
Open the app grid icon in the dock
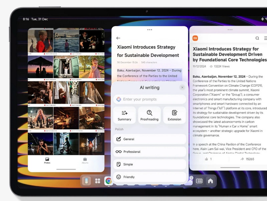[x=97, y=181]
